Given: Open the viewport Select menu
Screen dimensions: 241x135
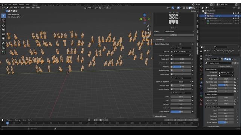Looking at the screenshot, I should [x=28, y=7].
